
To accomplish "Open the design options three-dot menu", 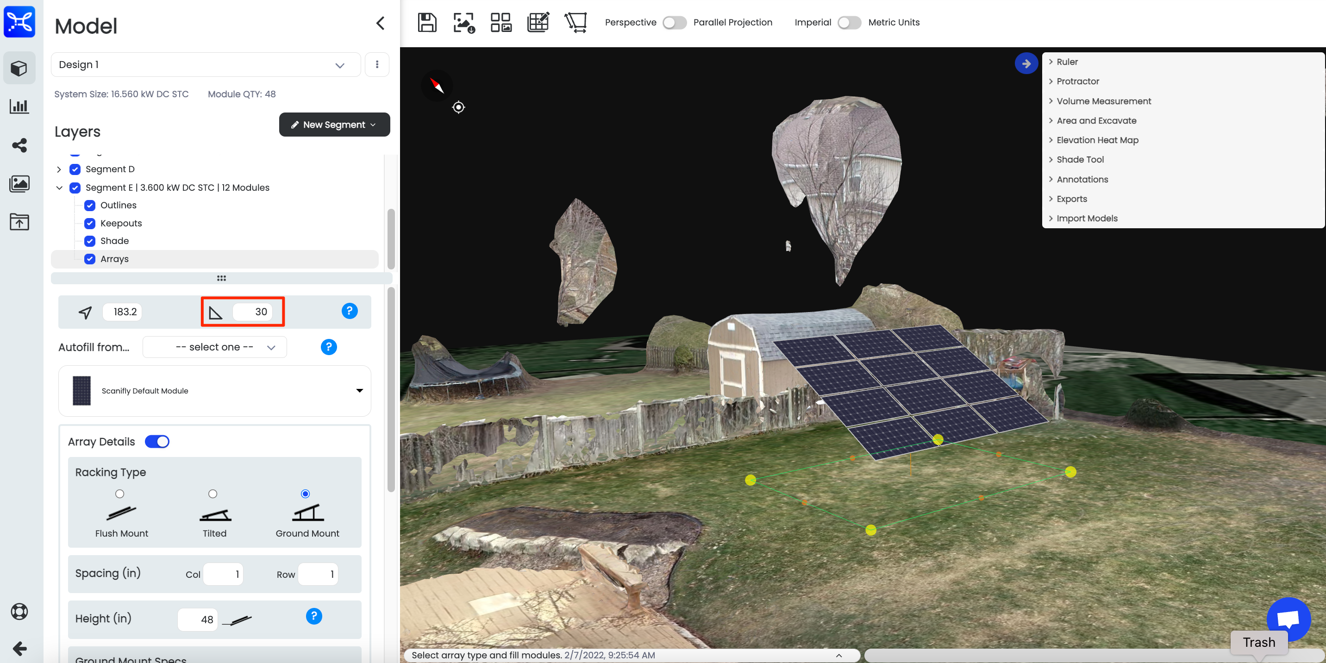I will (x=377, y=64).
